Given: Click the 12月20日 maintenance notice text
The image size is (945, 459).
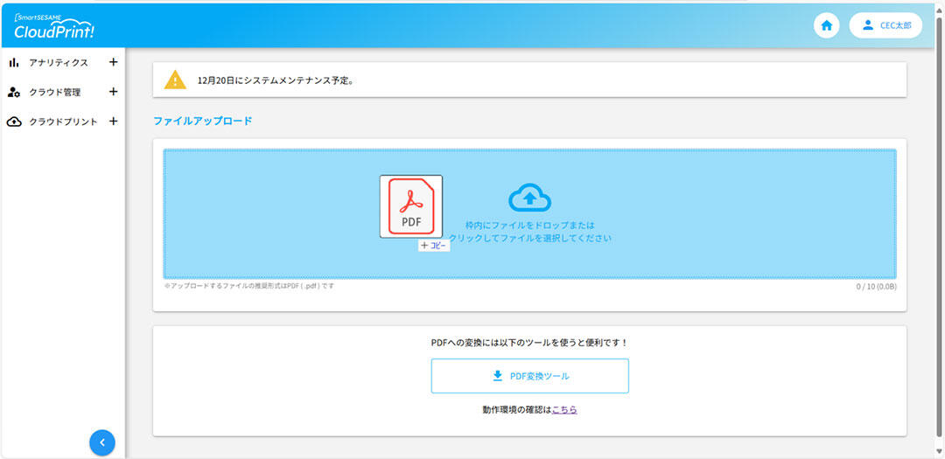Looking at the screenshot, I should tap(275, 80).
